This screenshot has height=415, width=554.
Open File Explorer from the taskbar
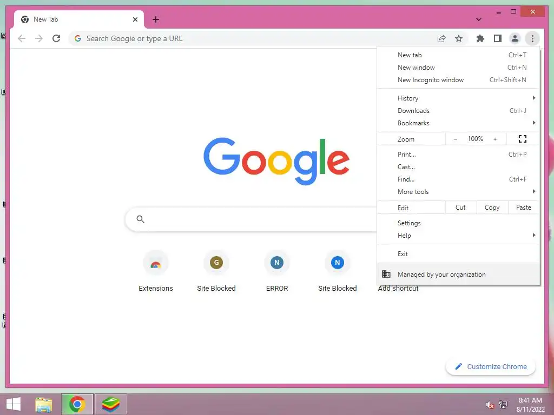pos(44,404)
